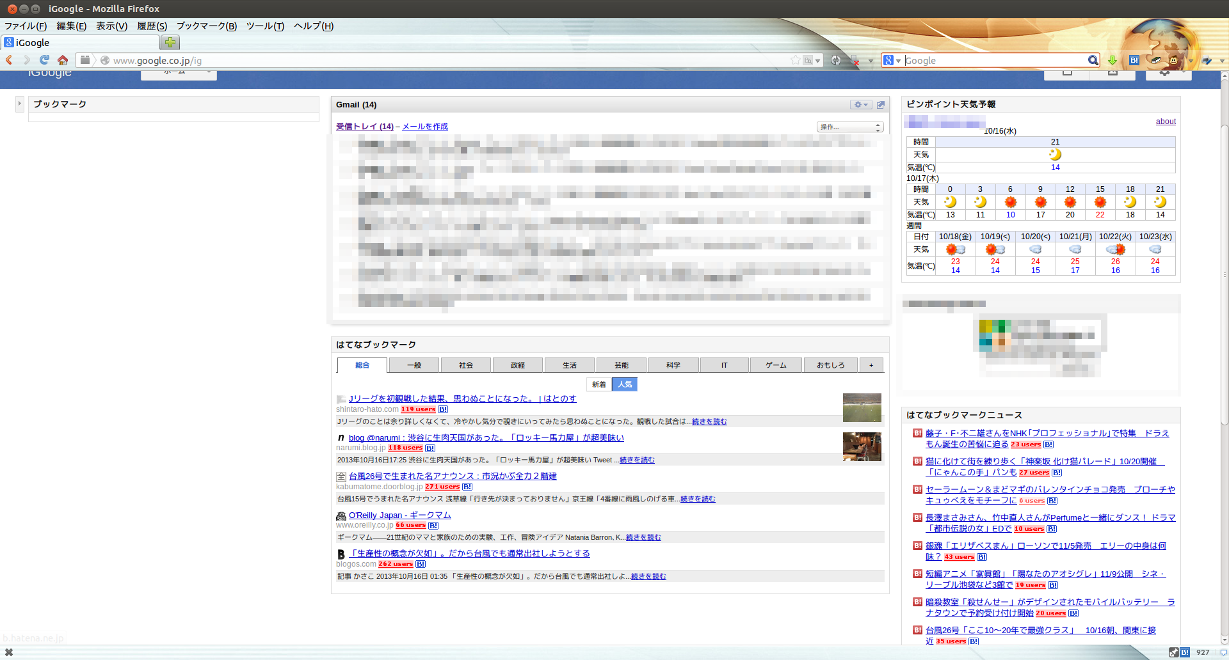1229x660 pixels.
Task: Select the 人気 listing toggle
Action: pyautogui.click(x=625, y=384)
